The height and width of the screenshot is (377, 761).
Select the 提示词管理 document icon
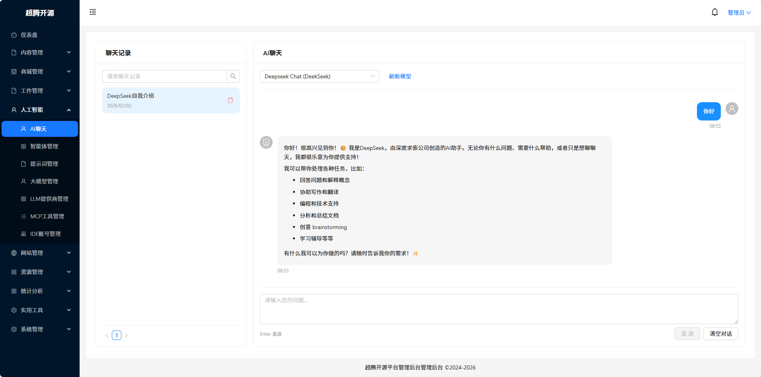tap(23, 163)
